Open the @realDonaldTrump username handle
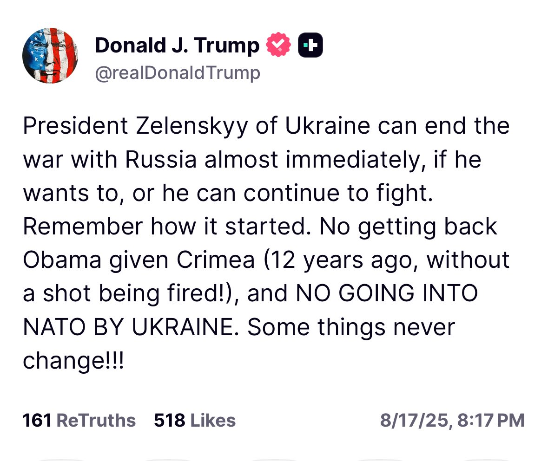This screenshot has width=548, height=461. 178,72
